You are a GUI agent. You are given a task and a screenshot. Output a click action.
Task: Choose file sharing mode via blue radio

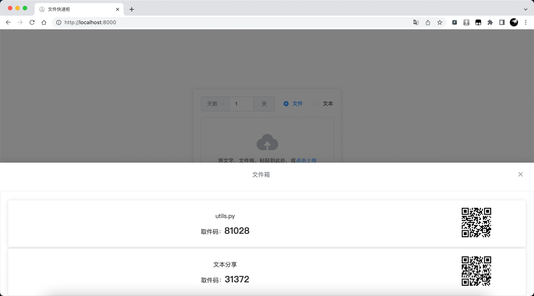click(286, 103)
